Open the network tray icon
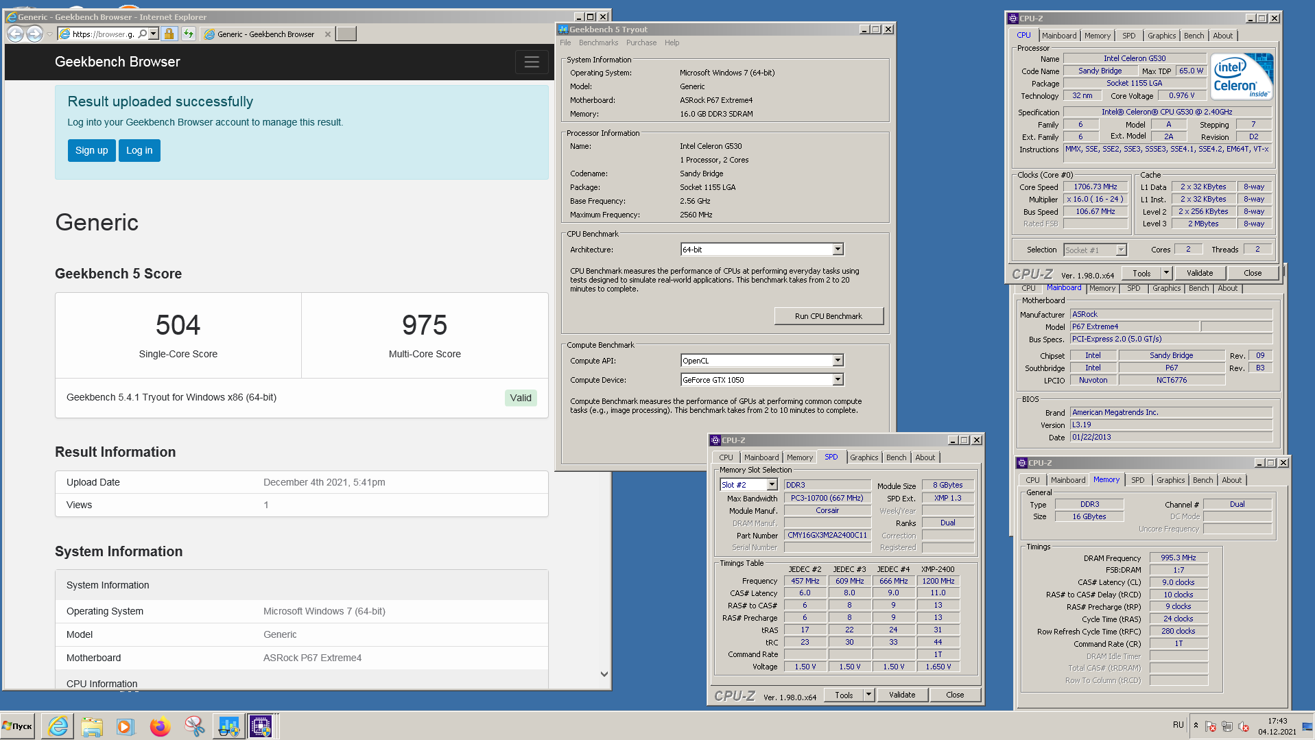Screen dimensions: 1315x740 (x=1227, y=726)
